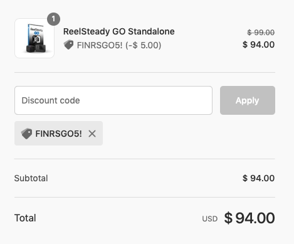Click the tag icon in the applied discount chip
This screenshot has height=244, width=294.
pos(26,134)
